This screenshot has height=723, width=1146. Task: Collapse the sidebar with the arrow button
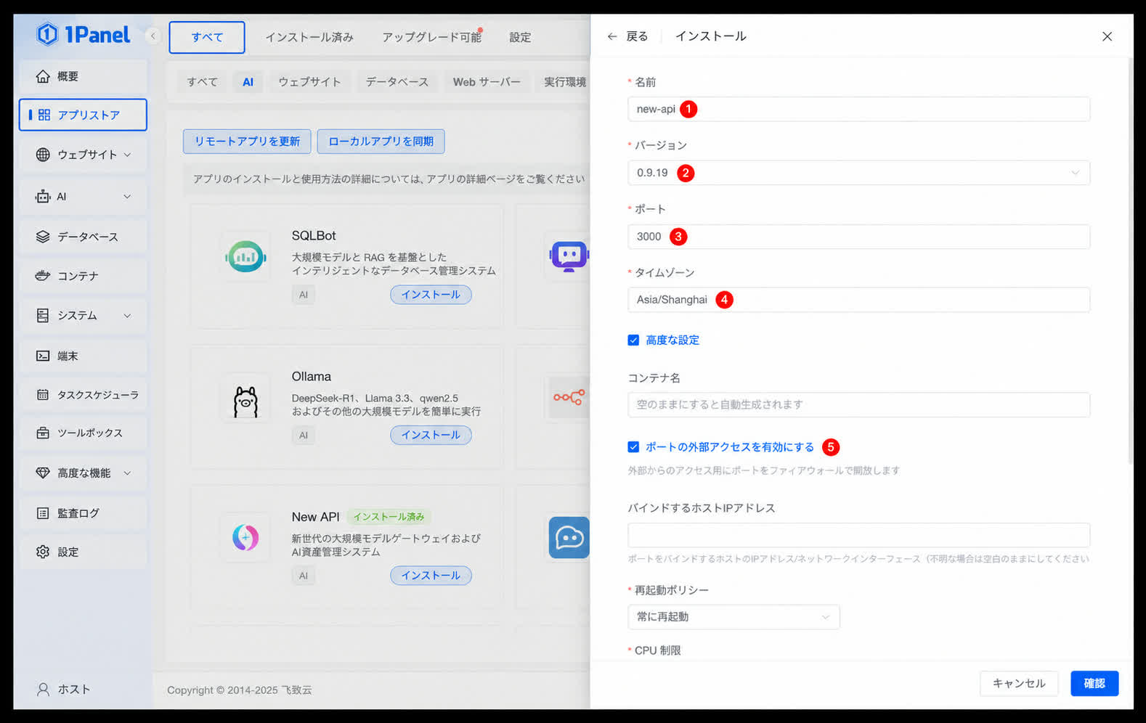[153, 36]
